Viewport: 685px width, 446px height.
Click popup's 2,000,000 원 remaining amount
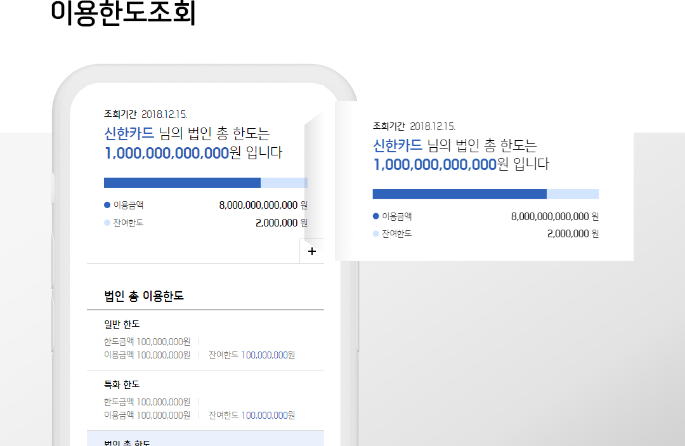[573, 233]
